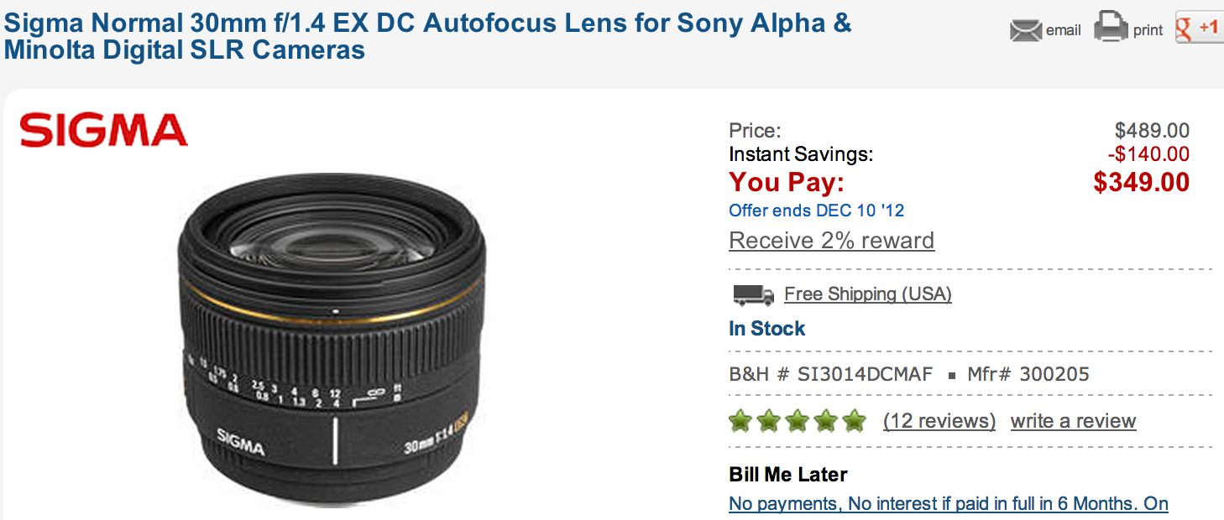
Task: Click the Bill Me Later heading
Action: pos(788,475)
